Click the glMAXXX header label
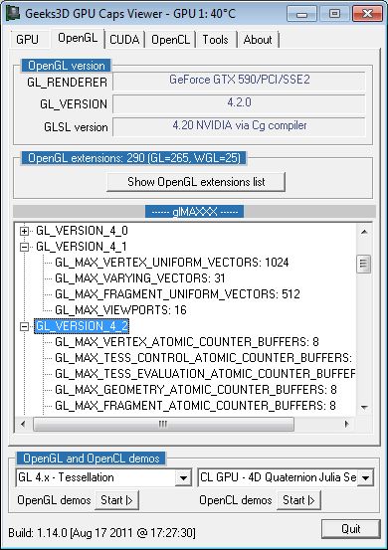This screenshot has height=550, width=388. (x=194, y=212)
